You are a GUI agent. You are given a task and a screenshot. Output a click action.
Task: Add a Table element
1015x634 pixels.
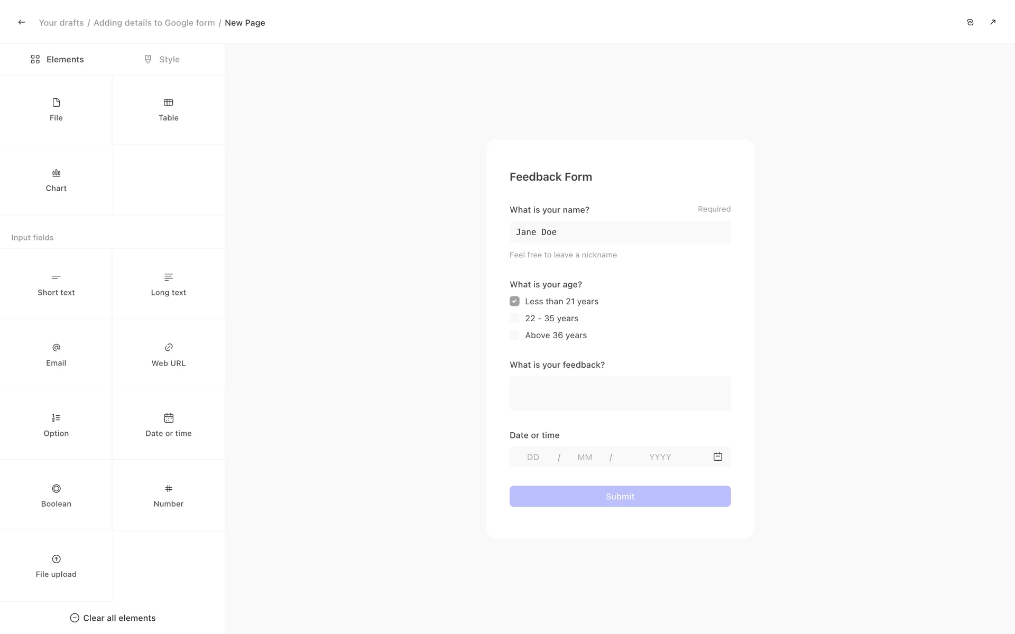(168, 110)
